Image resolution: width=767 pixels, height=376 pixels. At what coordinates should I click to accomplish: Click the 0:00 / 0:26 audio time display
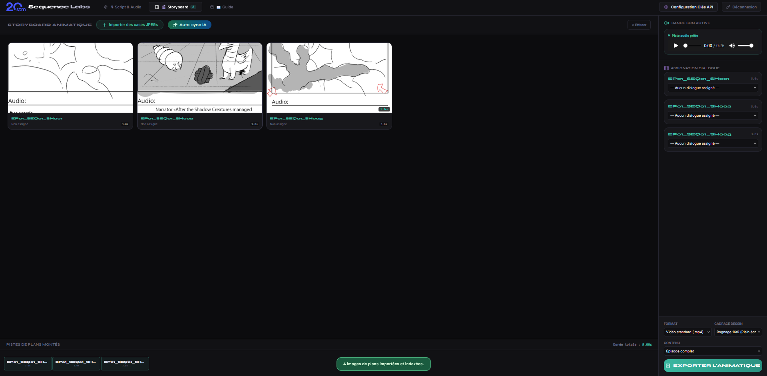[714, 46]
